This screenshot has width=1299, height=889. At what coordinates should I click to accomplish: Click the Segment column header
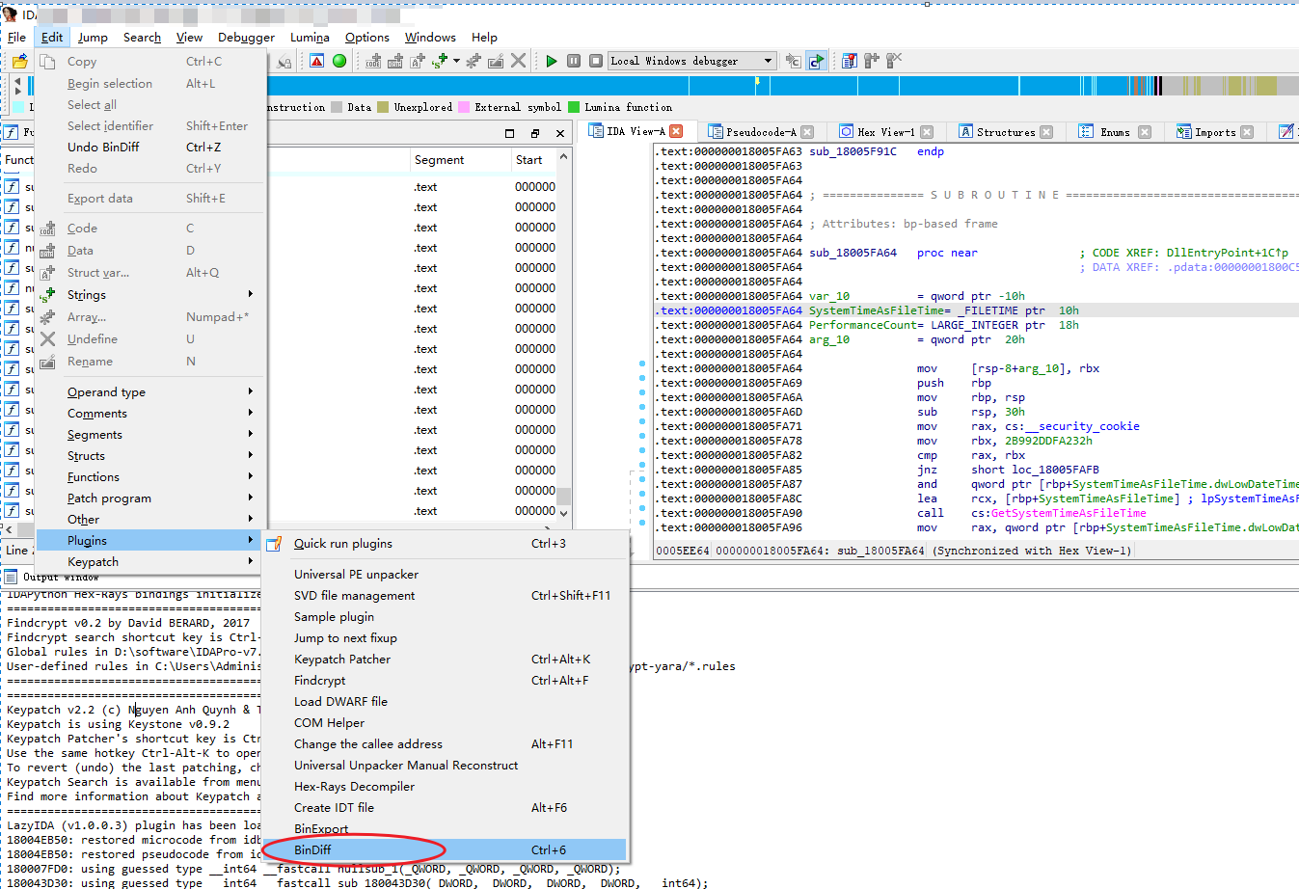click(439, 160)
